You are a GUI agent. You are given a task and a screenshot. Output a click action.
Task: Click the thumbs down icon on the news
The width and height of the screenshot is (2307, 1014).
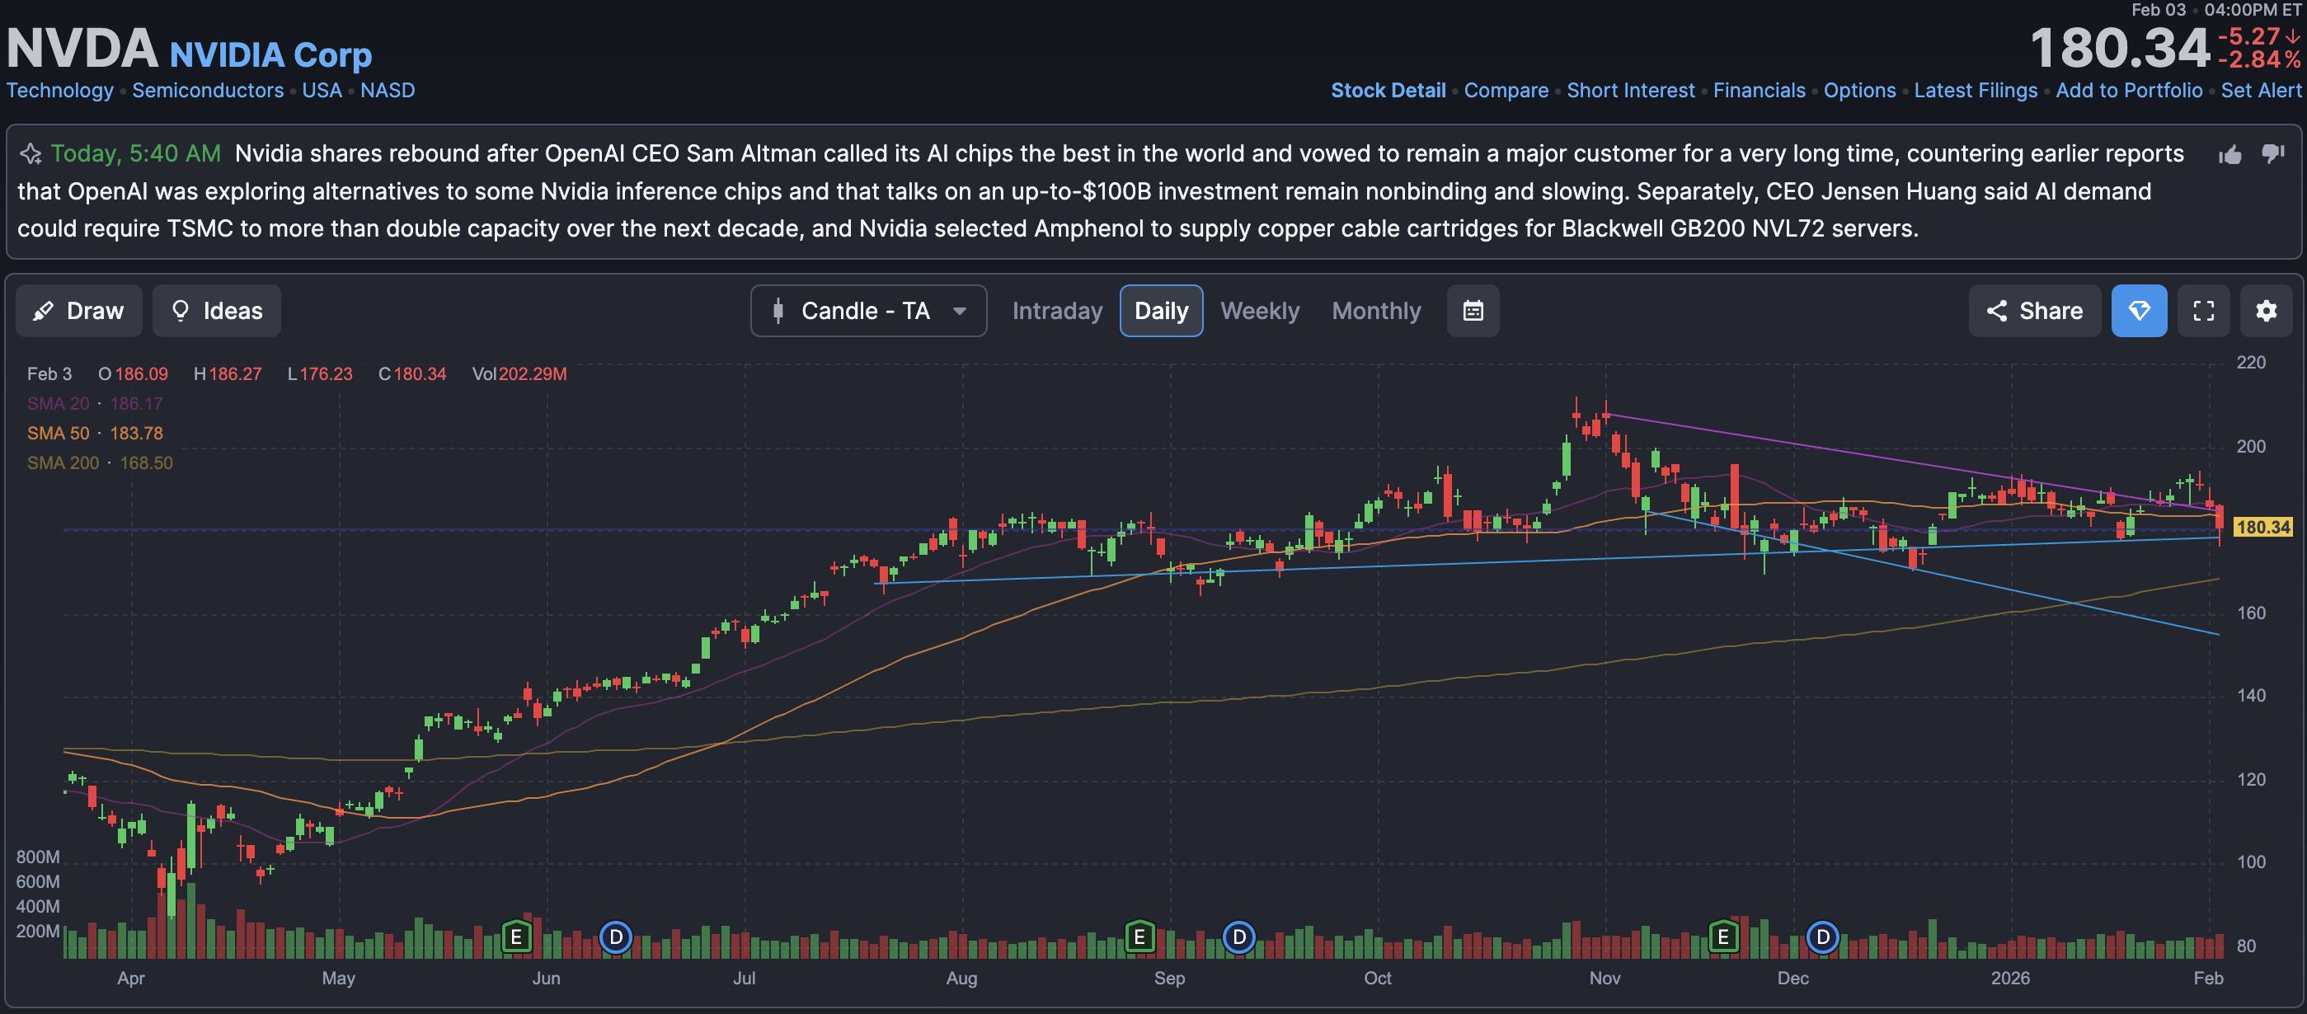2272,154
